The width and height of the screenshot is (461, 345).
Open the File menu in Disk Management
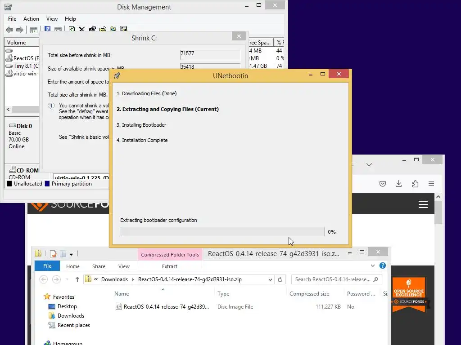tap(12, 19)
